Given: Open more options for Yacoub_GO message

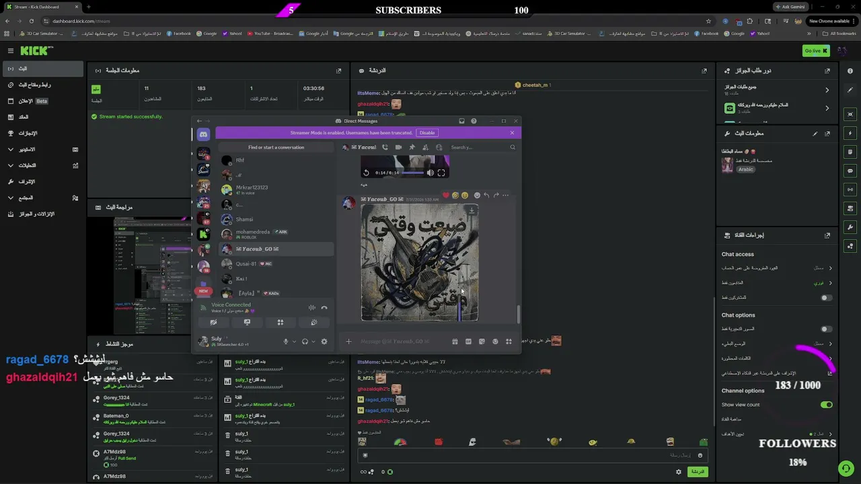Looking at the screenshot, I should click(506, 196).
